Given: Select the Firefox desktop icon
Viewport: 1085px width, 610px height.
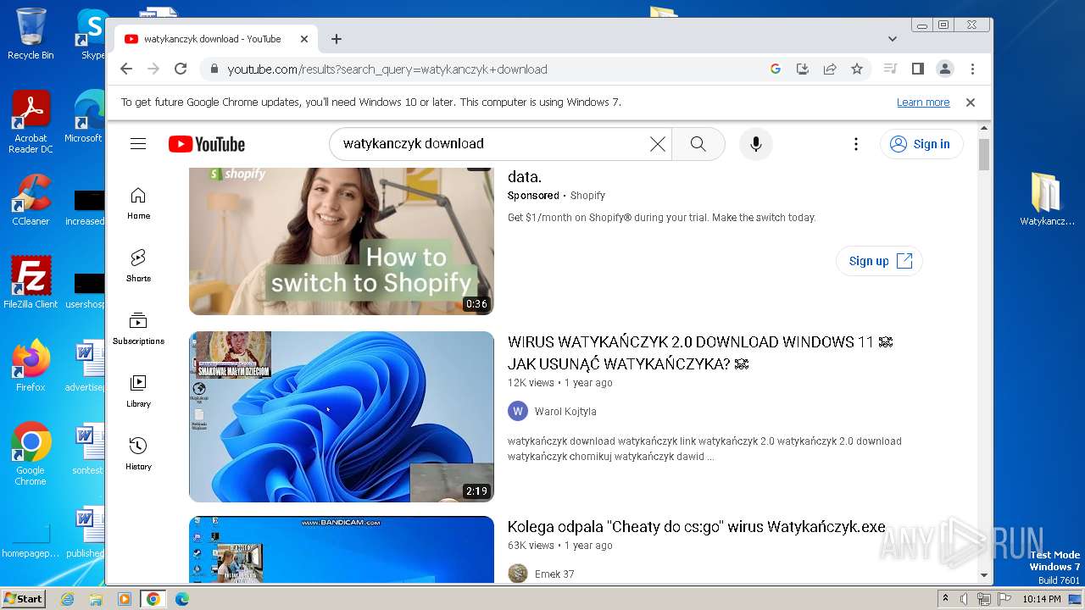Looking at the screenshot, I should (31, 366).
